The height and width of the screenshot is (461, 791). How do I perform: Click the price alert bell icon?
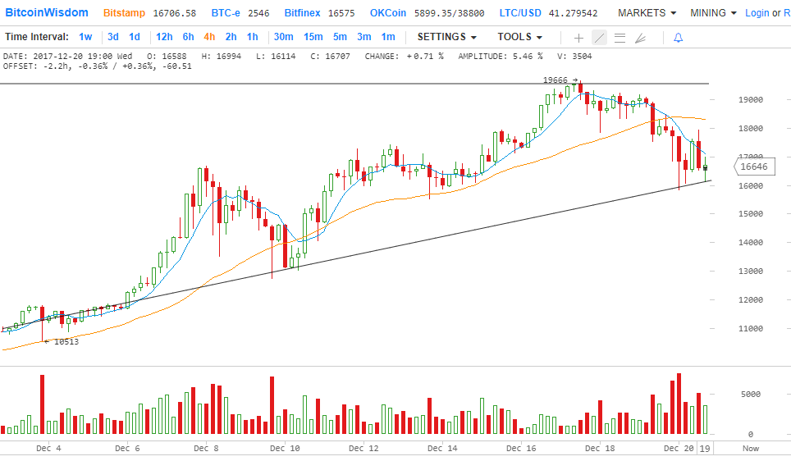click(678, 38)
